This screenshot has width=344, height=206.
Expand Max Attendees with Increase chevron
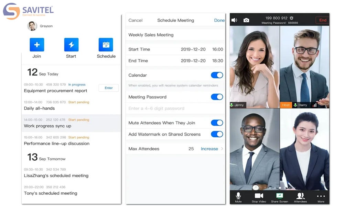(222, 149)
